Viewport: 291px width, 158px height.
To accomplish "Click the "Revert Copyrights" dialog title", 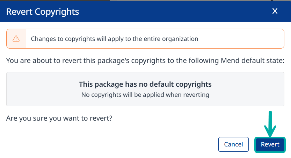I will pyautogui.click(x=43, y=12).
